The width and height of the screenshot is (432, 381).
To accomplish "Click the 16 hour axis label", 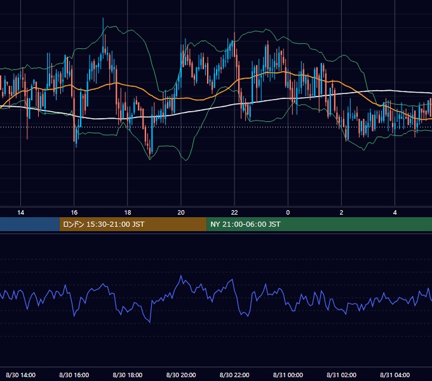I will pyautogui.click(x=74, y=213).
